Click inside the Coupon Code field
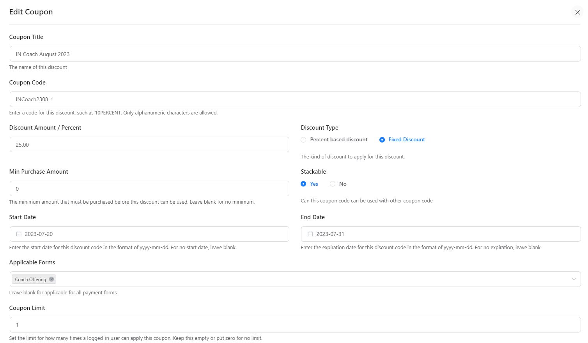Viewport: 588px width, 343px height. click(x=156, y=99)
